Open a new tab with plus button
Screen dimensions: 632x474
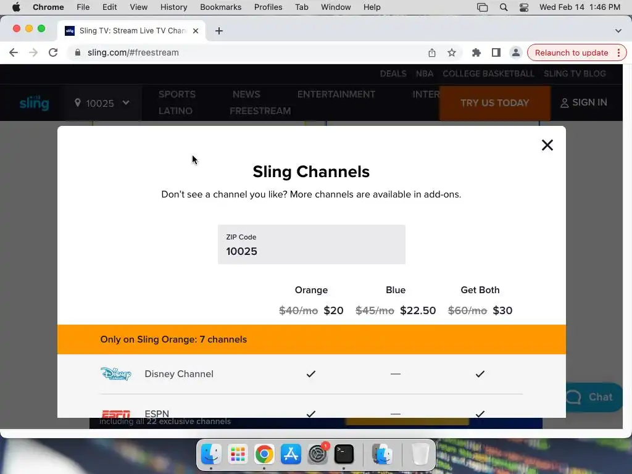coord(219,31)
